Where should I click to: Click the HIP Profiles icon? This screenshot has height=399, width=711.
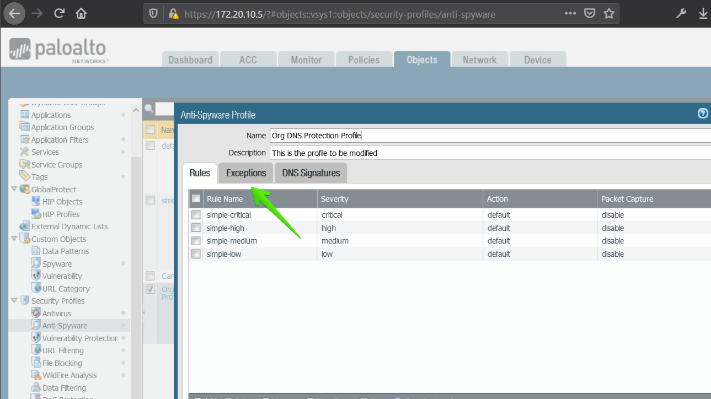[x=36, y=214]
